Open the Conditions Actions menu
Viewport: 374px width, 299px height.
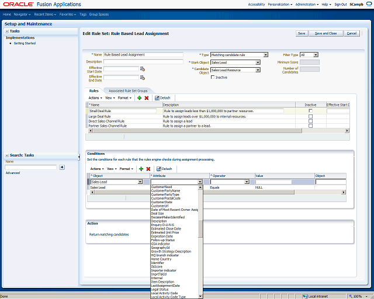(97, 169)
